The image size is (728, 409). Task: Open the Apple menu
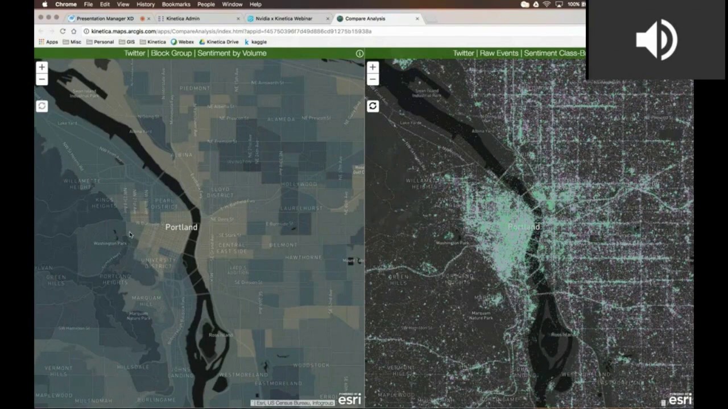click(x=44, y=5)
